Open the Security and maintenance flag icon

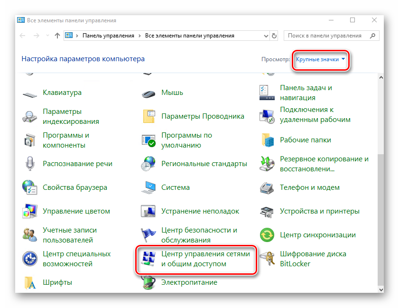[148, 235]
